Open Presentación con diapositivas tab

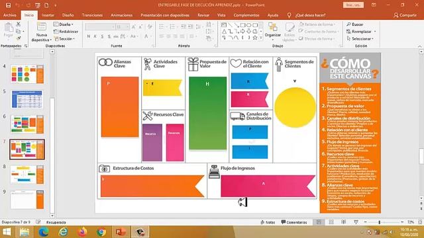(x=165, y=15)
